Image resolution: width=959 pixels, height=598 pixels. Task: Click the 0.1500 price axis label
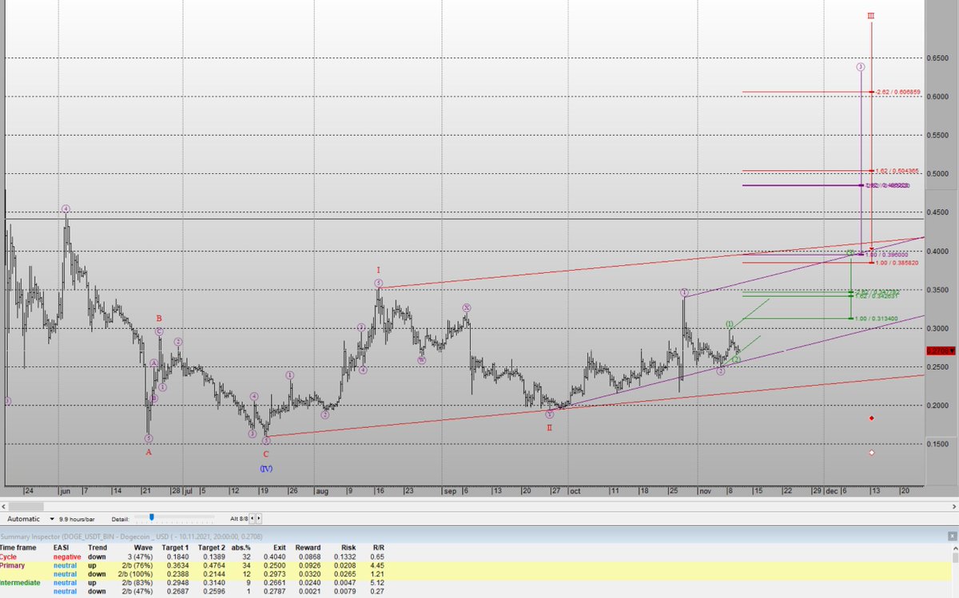point(938,444)
